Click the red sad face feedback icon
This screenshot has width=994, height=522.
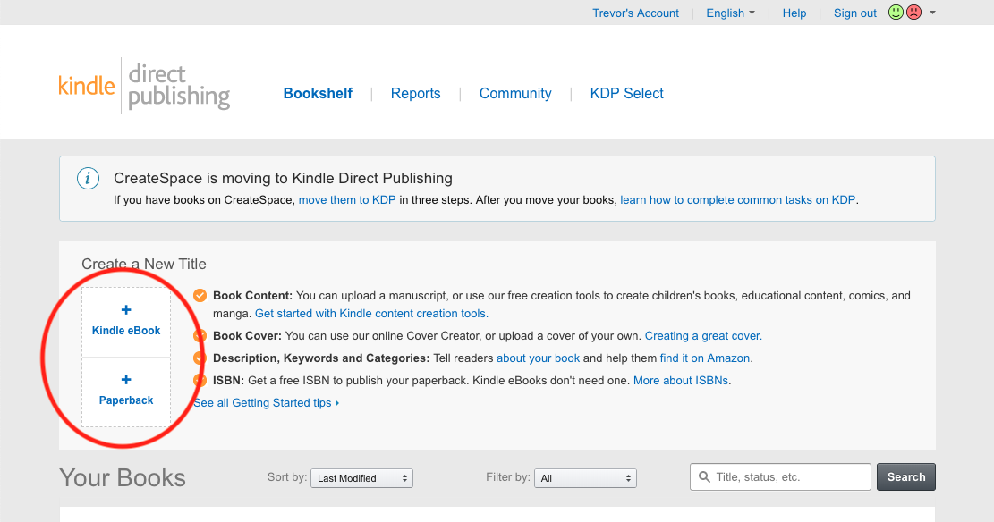913,13
